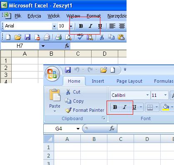174x165 pixels.
Task: Toggle Underline in the ribbon Font group
Action: pyautogui.click(x=134, y=107)
